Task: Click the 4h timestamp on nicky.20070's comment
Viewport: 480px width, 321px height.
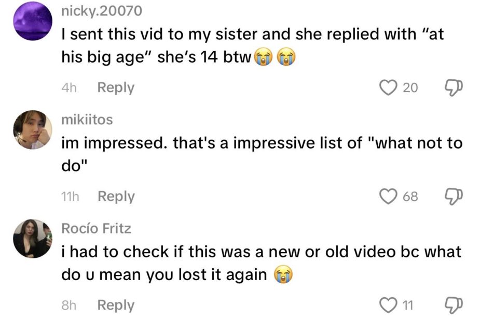Action: click(68, 88)
